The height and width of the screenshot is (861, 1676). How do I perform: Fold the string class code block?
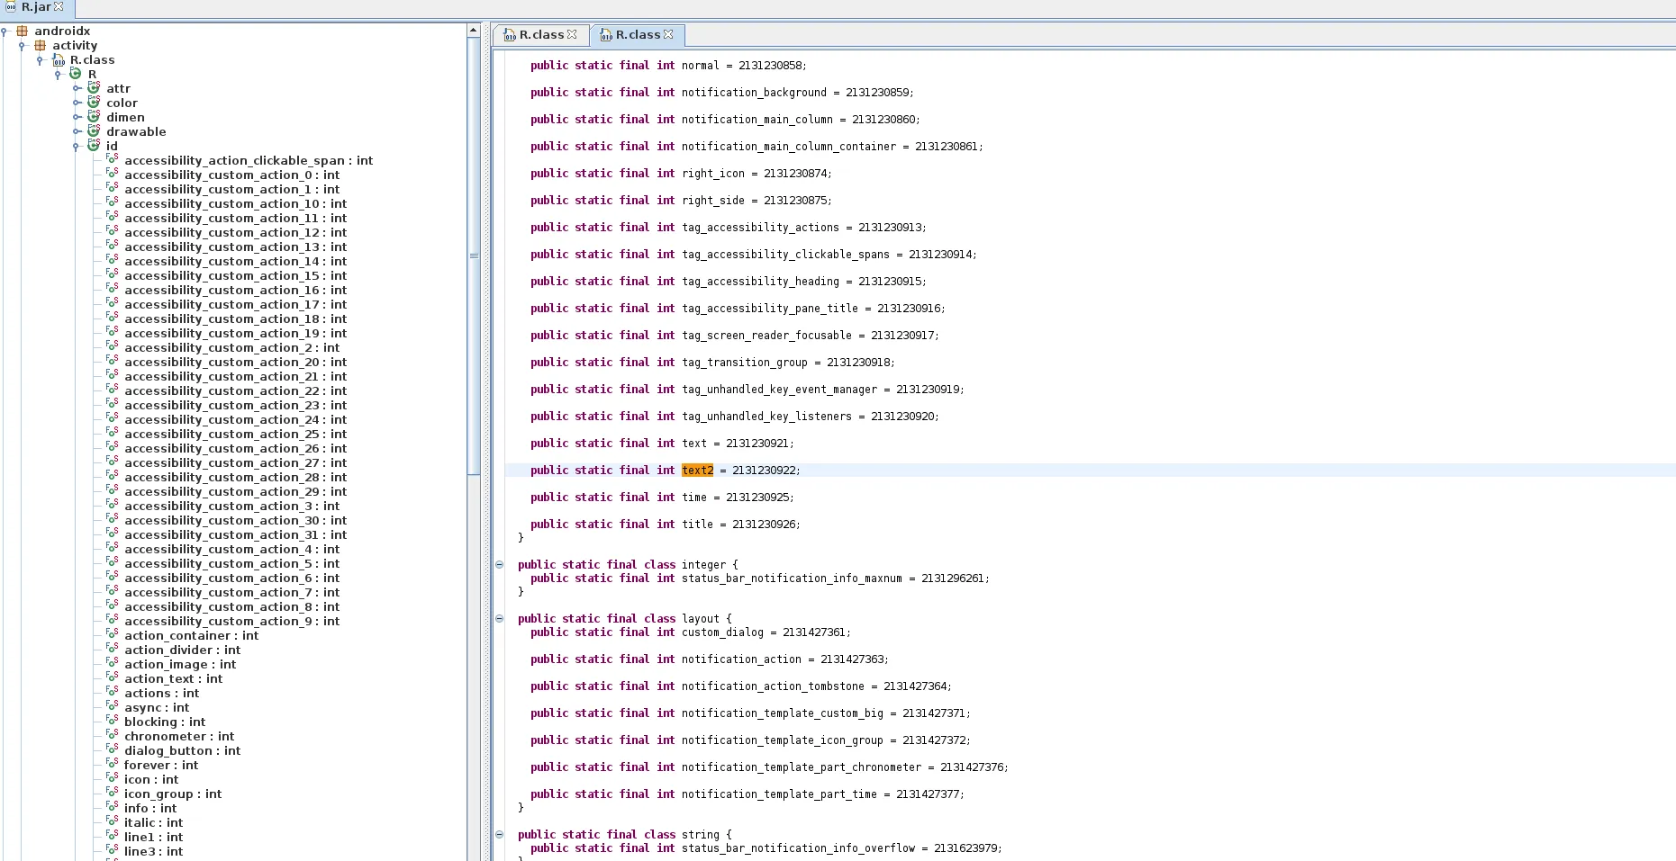(x=499, y=835)
